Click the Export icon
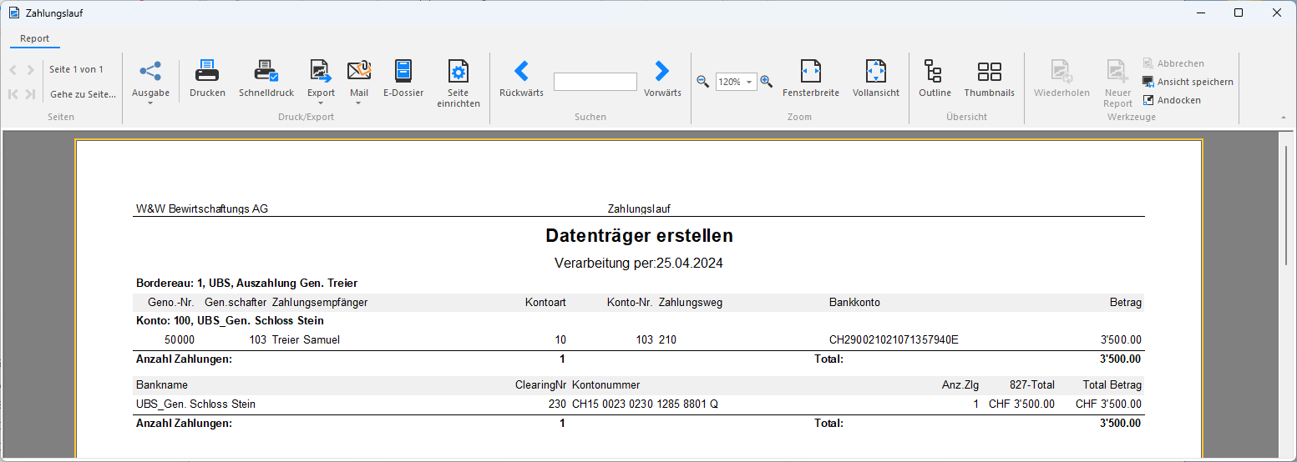1297x462 pixels. pos(321,71)
